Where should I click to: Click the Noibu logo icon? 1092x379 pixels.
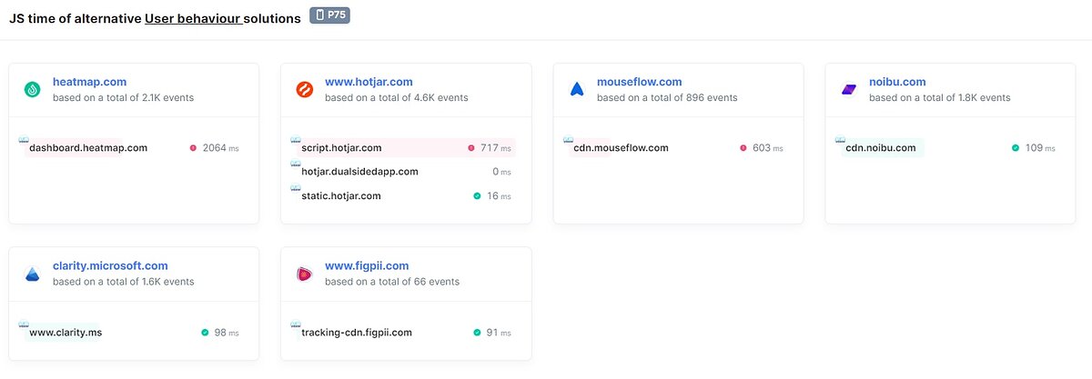pos(849,89)
